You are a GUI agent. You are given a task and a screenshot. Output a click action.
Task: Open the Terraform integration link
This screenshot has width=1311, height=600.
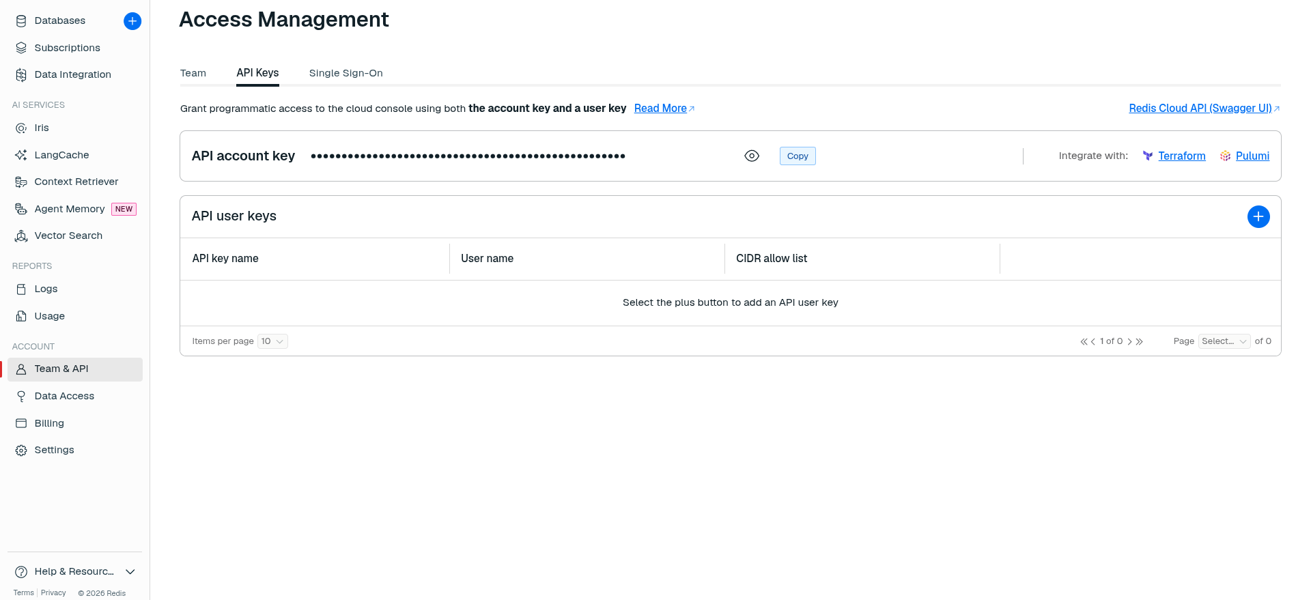coord(1182,156)
